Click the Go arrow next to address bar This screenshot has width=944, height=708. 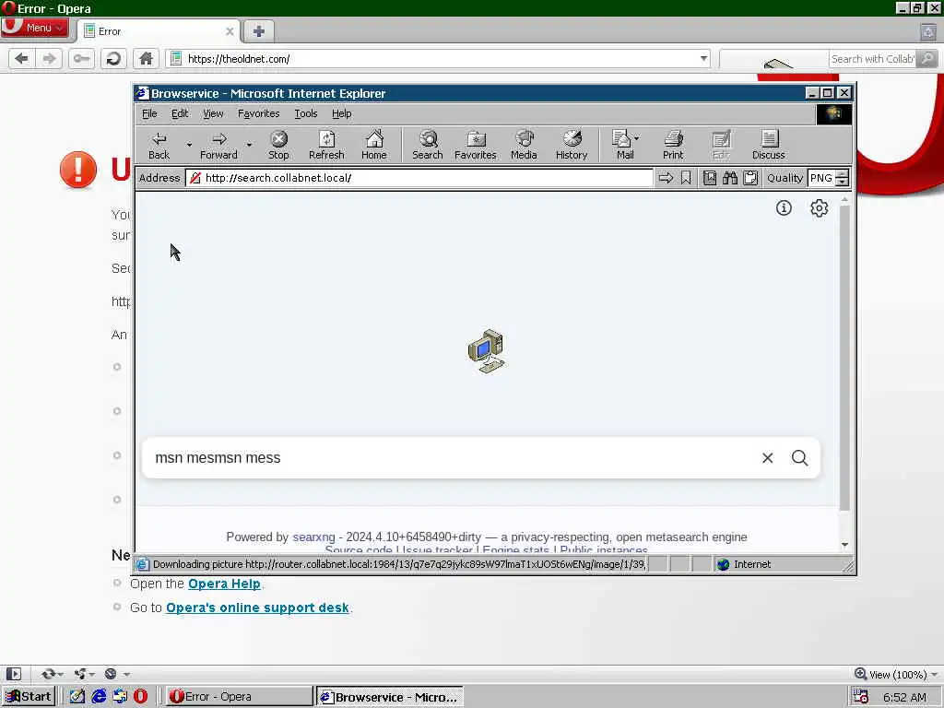[x=666, y=178]
